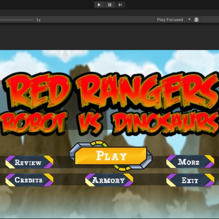Open the Credits screen button
The width and height of the screenshot is (219, 219).
tap(29, 180)
